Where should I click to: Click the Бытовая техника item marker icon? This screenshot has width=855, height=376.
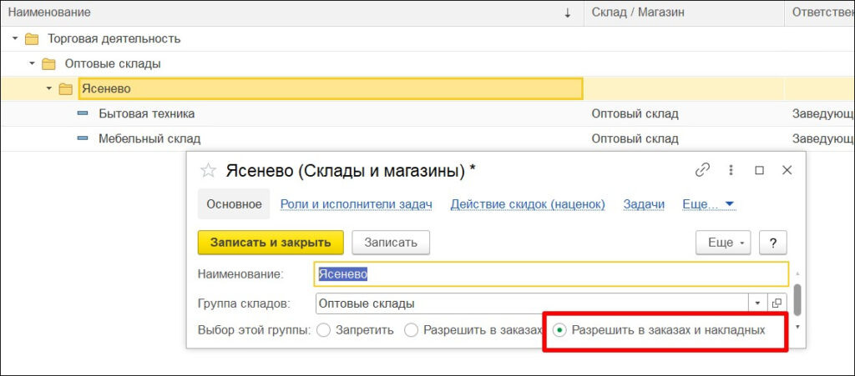[x=83, y=113]
